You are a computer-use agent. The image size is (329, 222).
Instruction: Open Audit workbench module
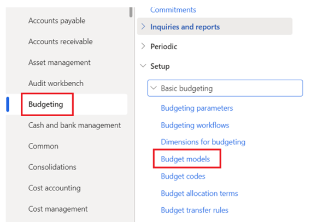(x=56, y=83)
